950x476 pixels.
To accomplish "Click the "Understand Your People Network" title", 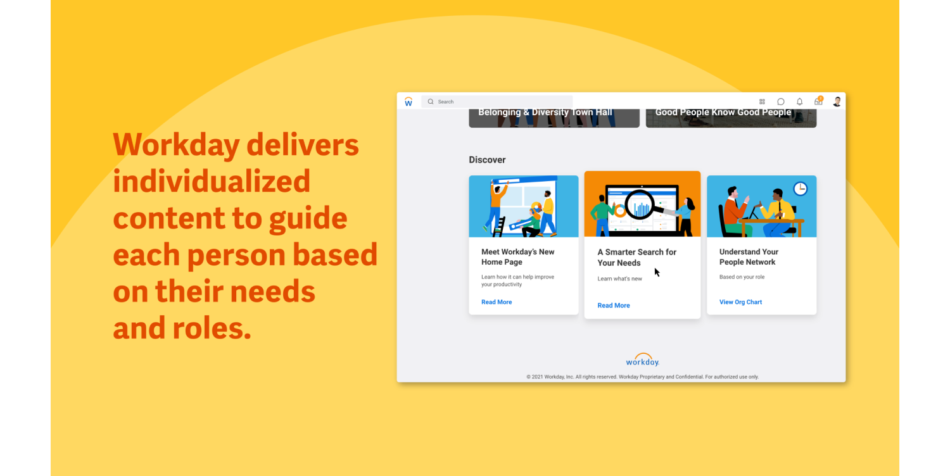I will (x=749, y=257).
